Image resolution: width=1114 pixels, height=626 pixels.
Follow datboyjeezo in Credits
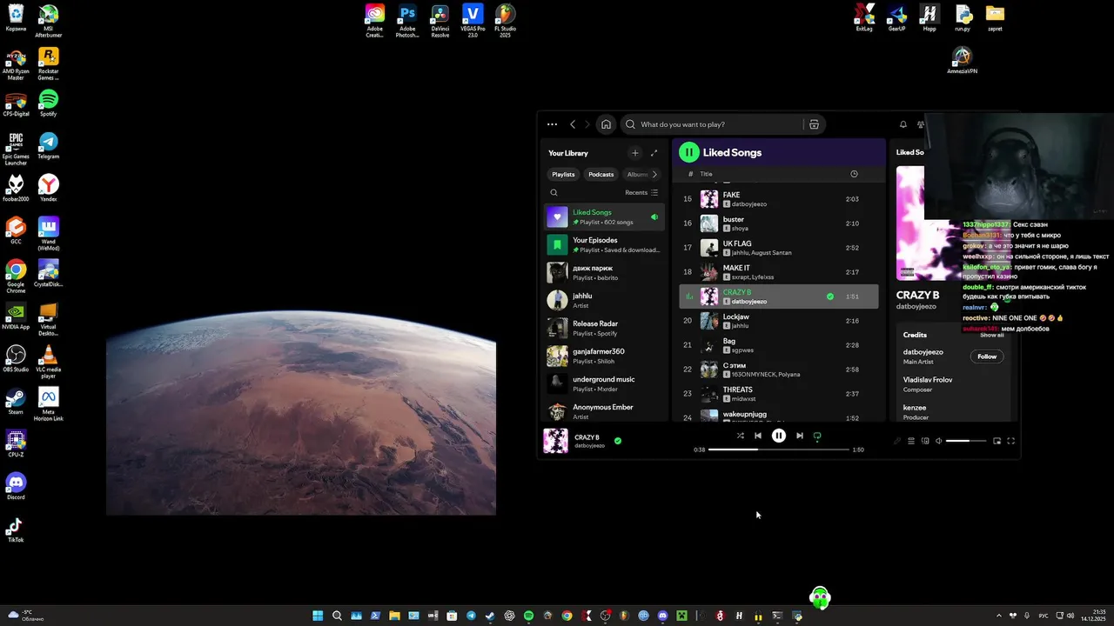(987, 356)
